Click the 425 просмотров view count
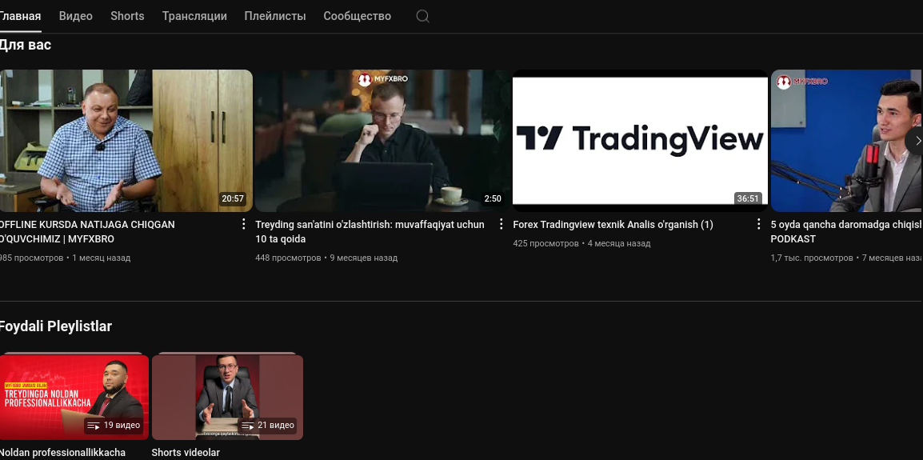 click(545, 243)
